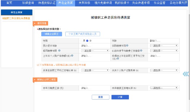This screenshot has height=112, width=190.
Task: Choose 个体工商户或灵活就业人员 insurance type
Action: [x=83, y=34]
